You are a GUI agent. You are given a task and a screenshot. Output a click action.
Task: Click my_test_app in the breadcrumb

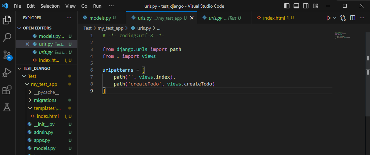click(111, 28)
